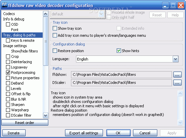Enable the Crop filter checkbox
186x138 pixels.
pos(8,56)
